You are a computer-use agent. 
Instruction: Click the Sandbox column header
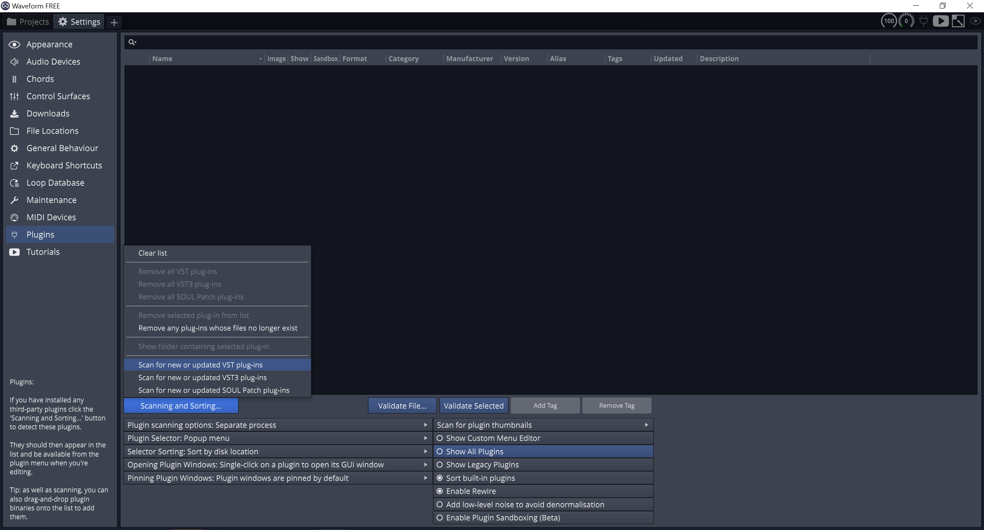pos(325,59)
